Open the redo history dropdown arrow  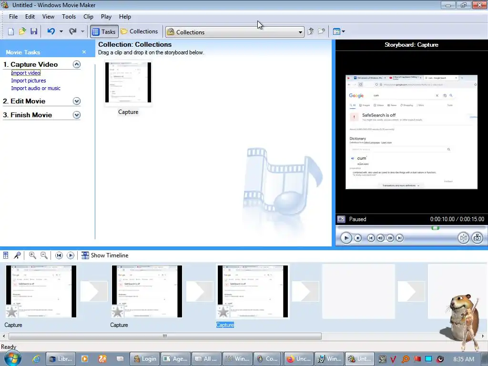tap(82, 31)
